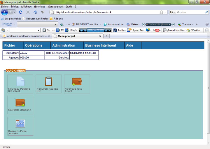Screen dimensions: 210x149
Task: Open the Weather toolbar button
Action: (193, 30)
